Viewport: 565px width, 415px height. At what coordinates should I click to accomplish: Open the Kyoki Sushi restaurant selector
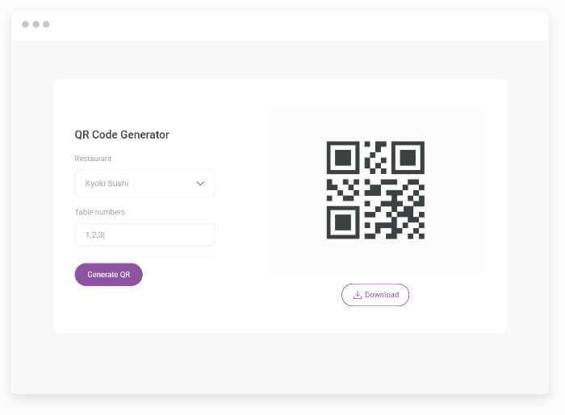point(144,184)
